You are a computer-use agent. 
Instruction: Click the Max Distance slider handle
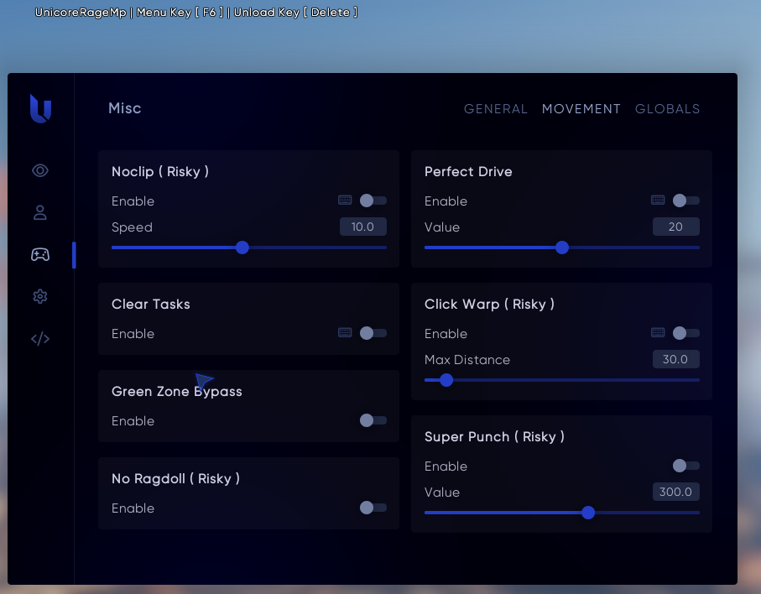tap(446, 380)
